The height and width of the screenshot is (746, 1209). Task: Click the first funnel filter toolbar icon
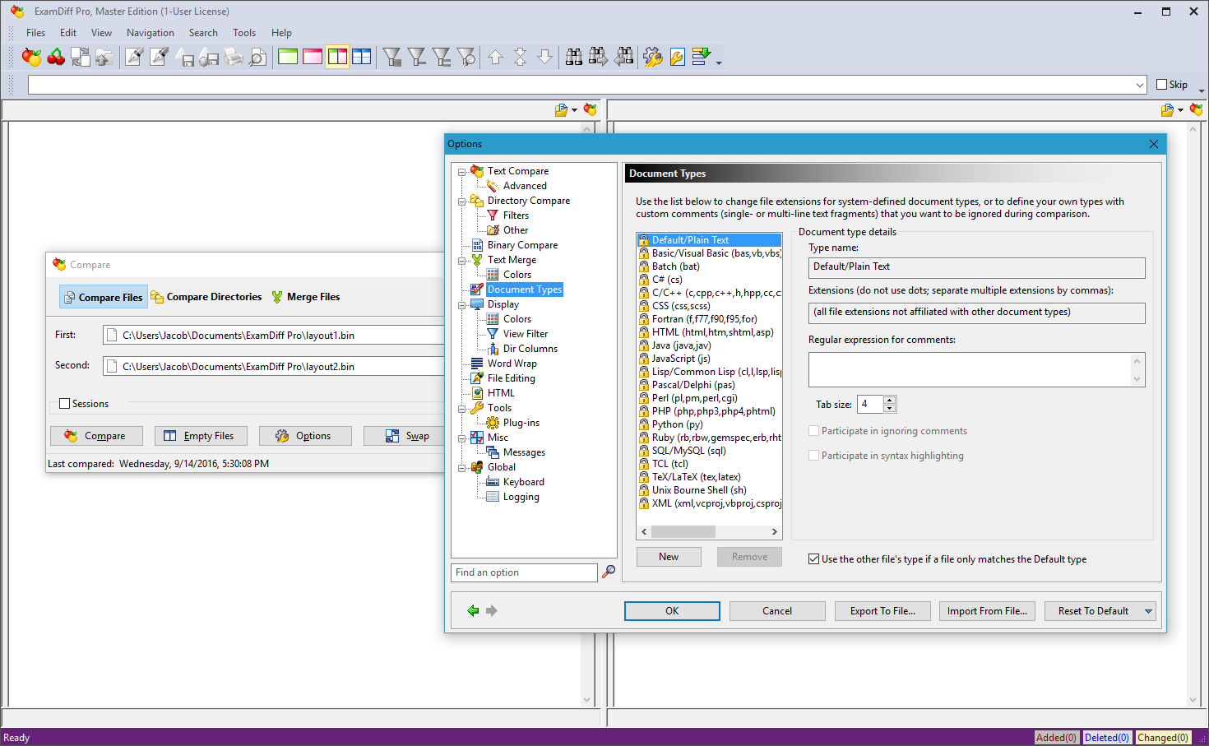(x=392, y=57)
